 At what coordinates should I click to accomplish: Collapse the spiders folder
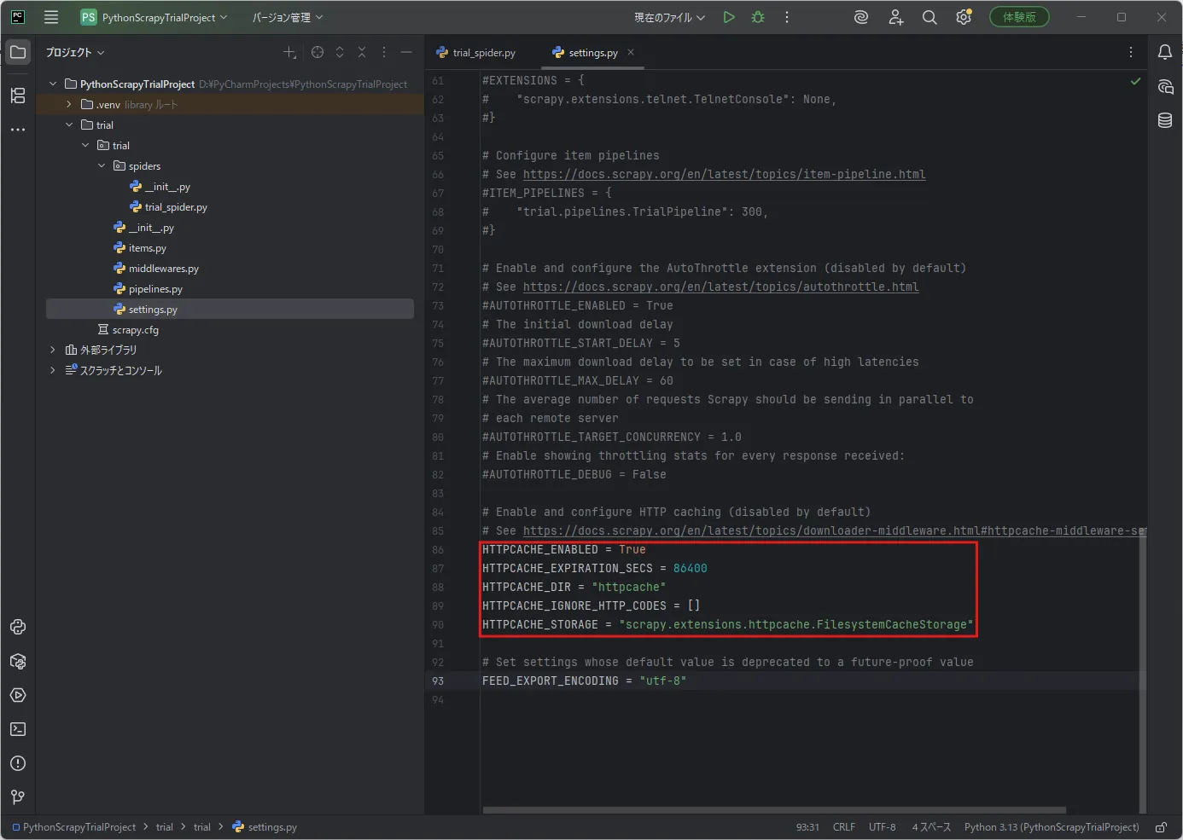tap(102, 165)
